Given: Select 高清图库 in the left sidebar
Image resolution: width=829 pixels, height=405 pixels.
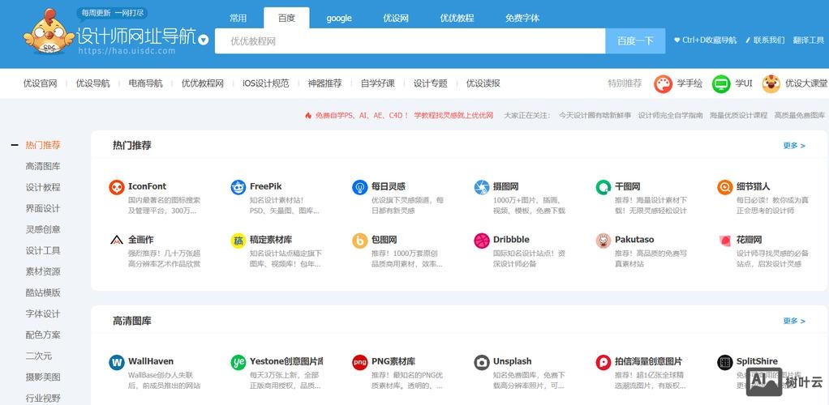Looking at the screenshot, I should coord(43,166).
